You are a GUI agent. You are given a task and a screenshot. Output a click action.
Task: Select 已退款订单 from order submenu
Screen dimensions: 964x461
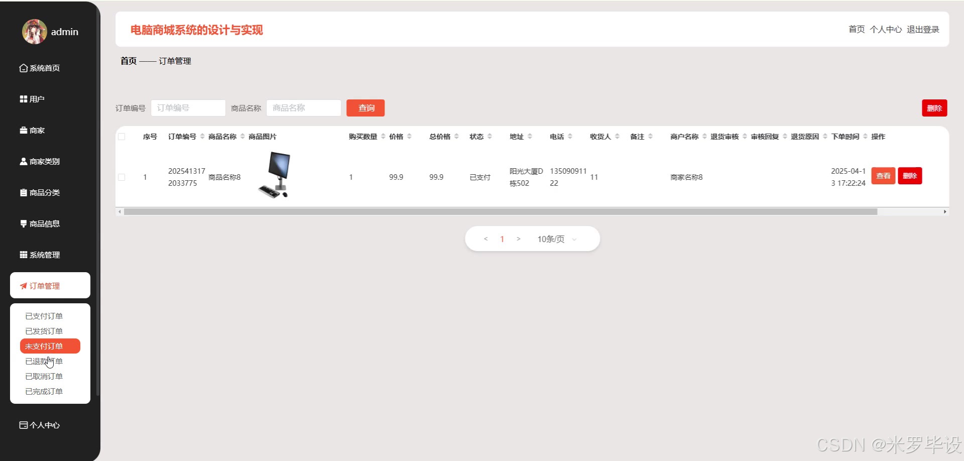click(43, 361)
